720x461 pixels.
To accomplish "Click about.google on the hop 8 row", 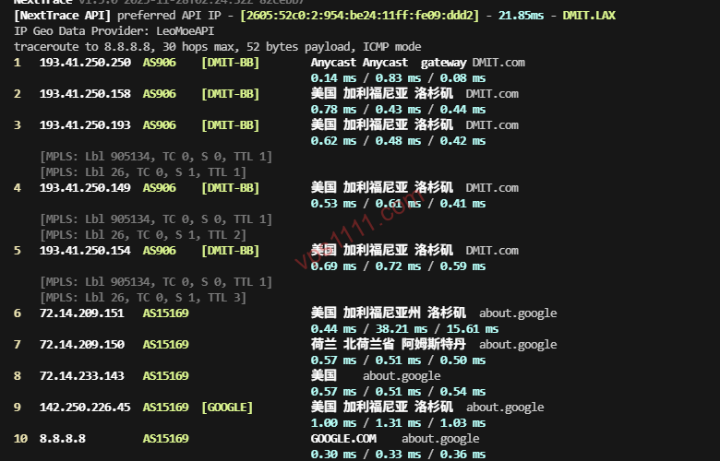I will coord(402,376).
